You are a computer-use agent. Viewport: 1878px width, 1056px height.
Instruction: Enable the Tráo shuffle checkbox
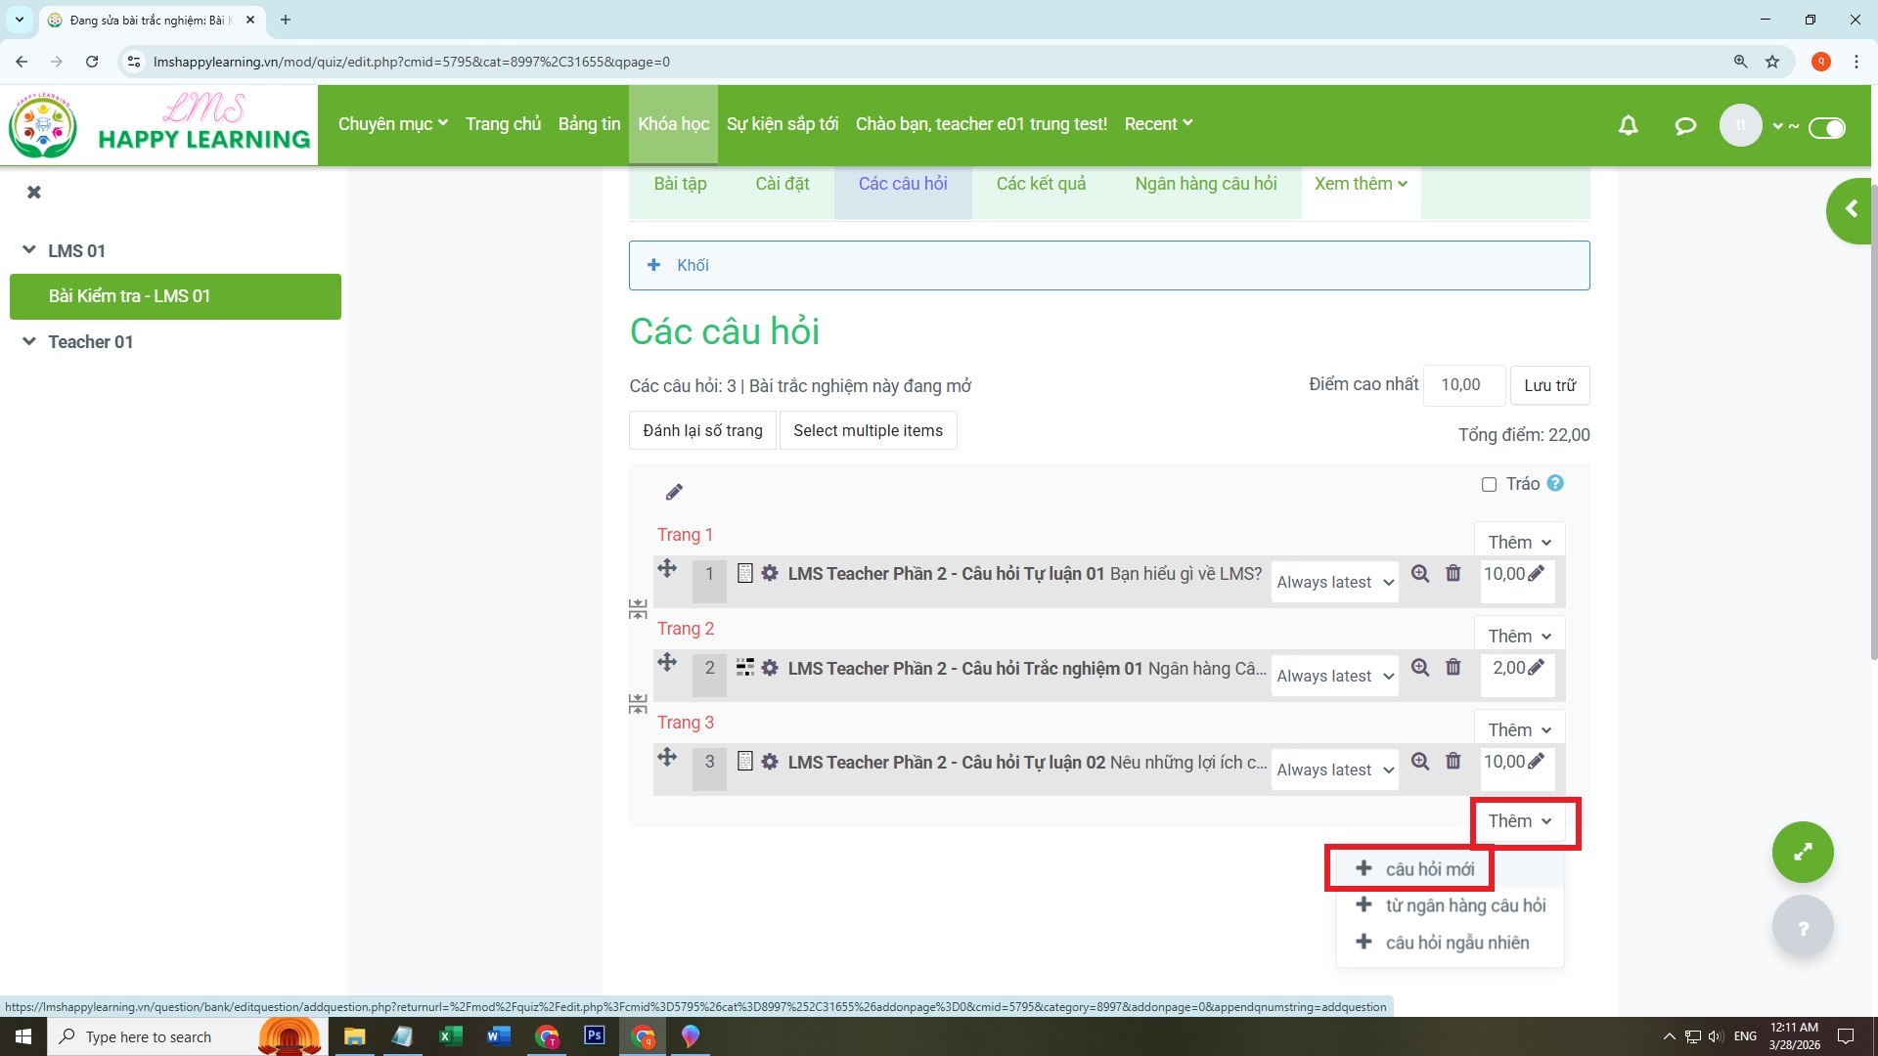pyautogui.click(x=1489, y=485)
